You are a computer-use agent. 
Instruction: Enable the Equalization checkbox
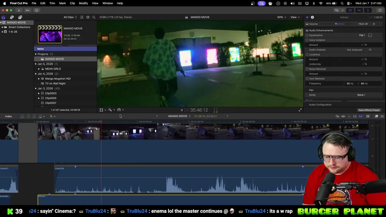307,35
